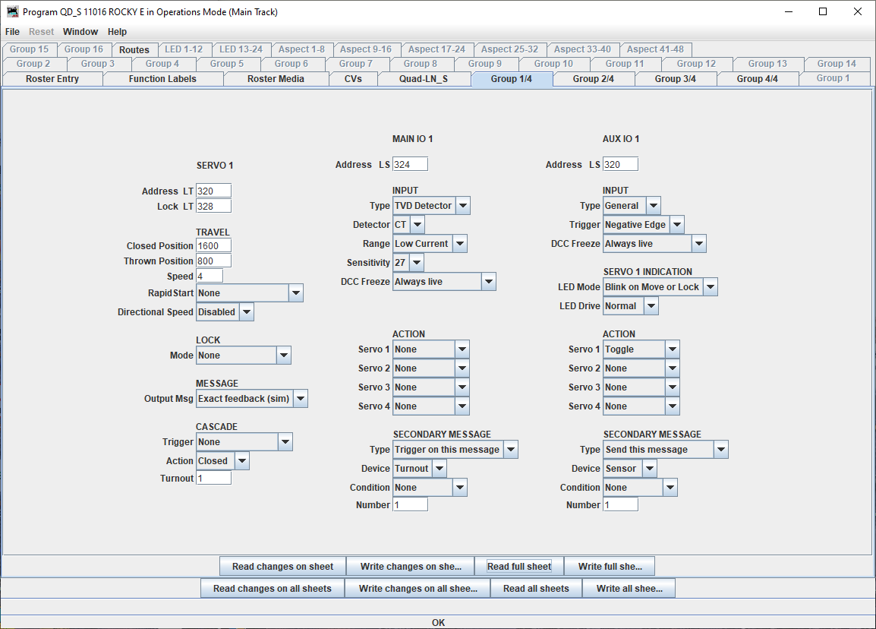Screen dimensions: 876x629
Task: Open the File menu
Action: pyautogui.click(x=12, y=32)
